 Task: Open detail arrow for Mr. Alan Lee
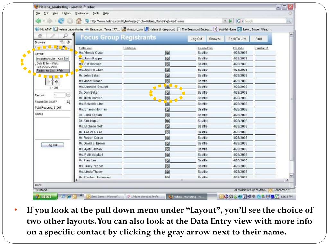(167, 161)
